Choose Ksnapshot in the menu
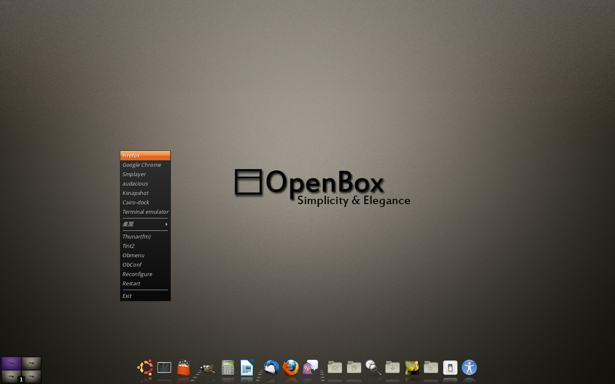The image size is (615, 384). pyautogui.click(x=145, y=193)
